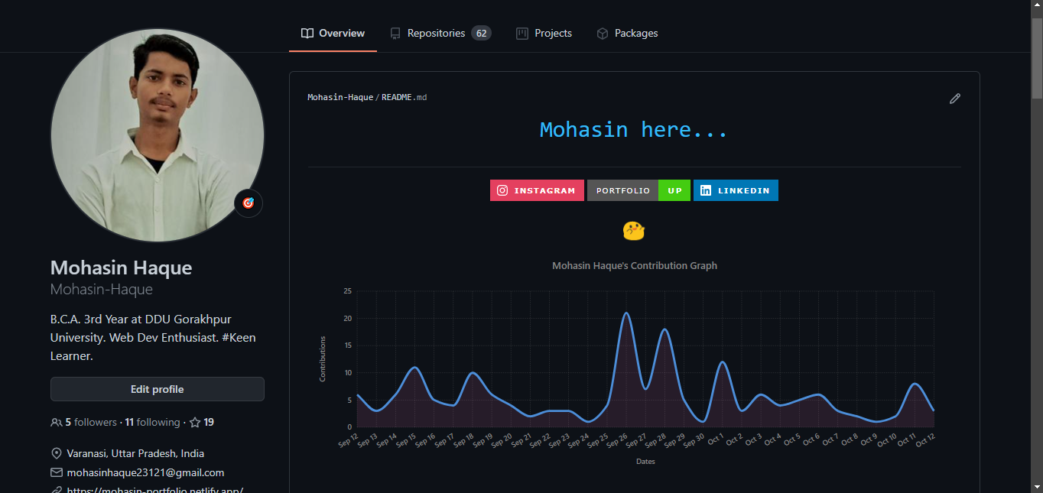Click the green UP badge
The height and width of the screenshot is (493, 1043).
pos(674,190)
